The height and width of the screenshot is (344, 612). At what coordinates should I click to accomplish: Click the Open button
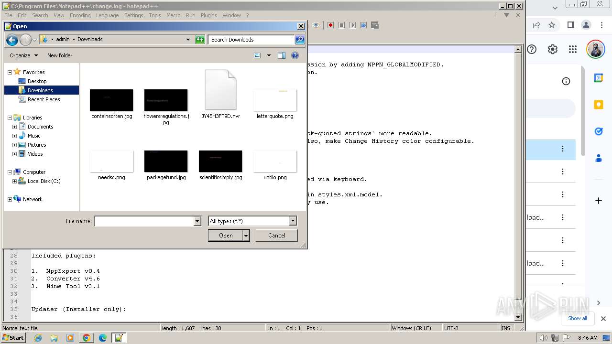point(226,236)
